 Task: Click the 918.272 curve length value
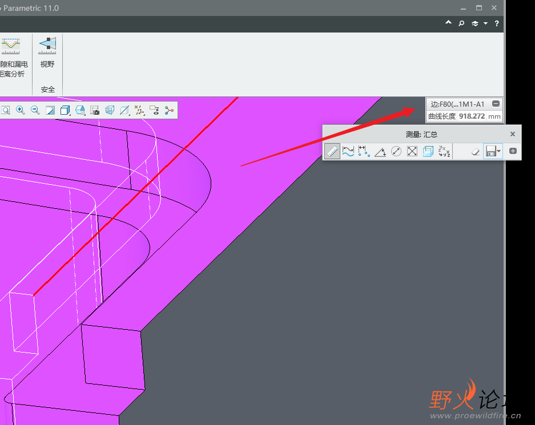point(472,116)
